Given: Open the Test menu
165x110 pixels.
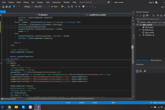Looking at the screenshot, I should coord(33,2).
